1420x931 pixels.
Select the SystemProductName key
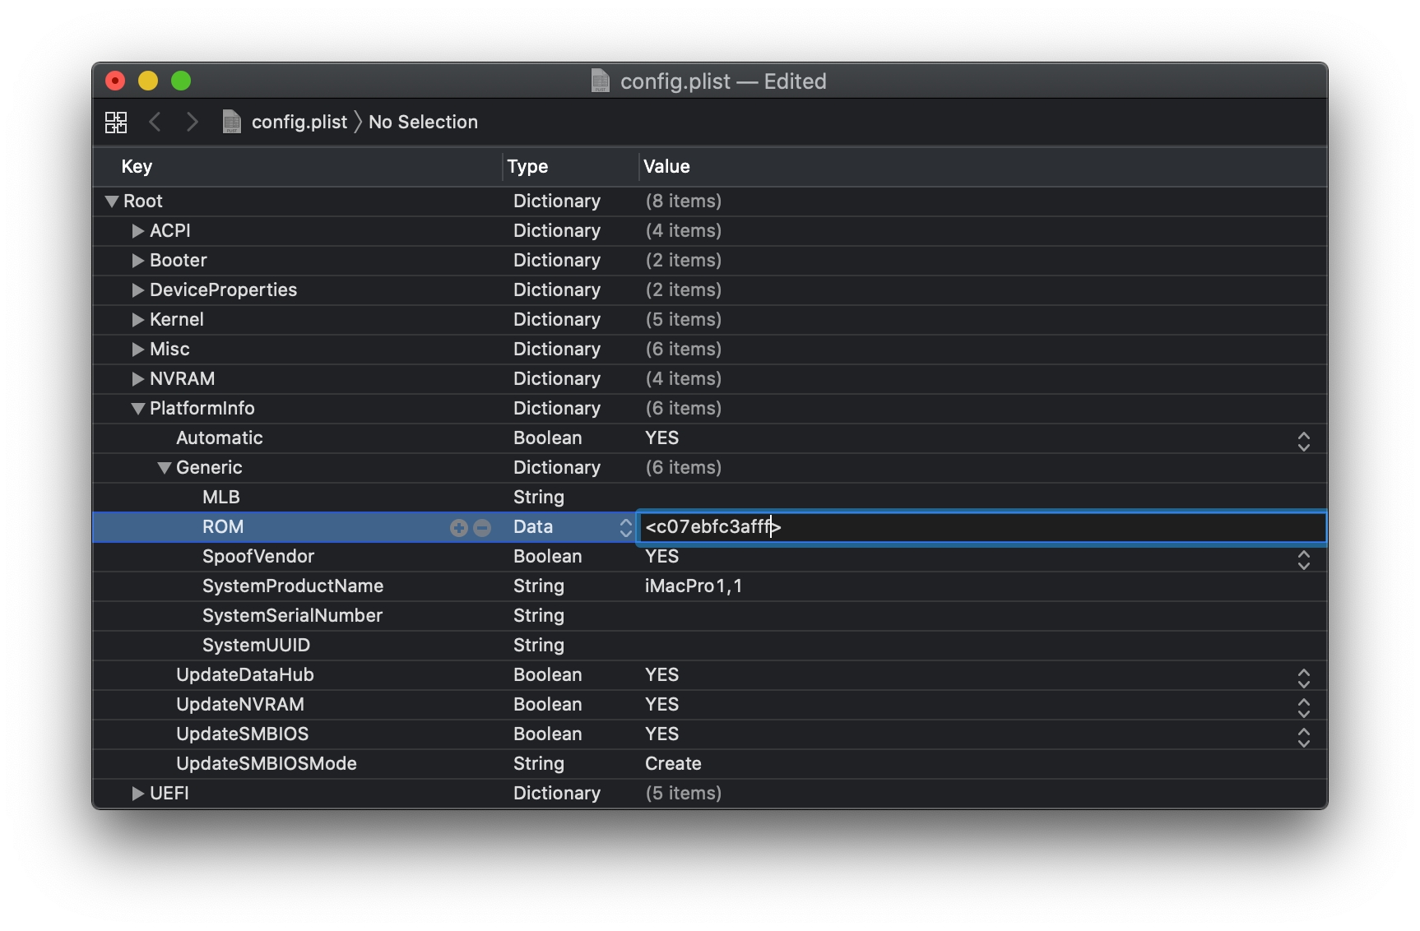click(x=293, y=586)
